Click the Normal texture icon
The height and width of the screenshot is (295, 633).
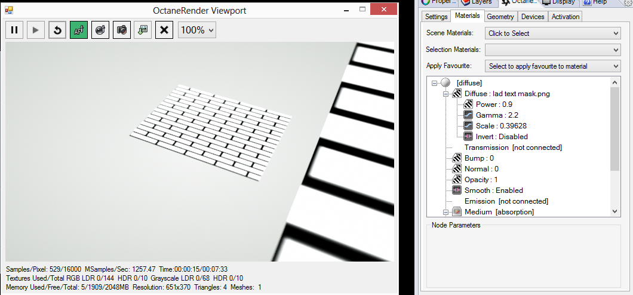coord(457,169)
